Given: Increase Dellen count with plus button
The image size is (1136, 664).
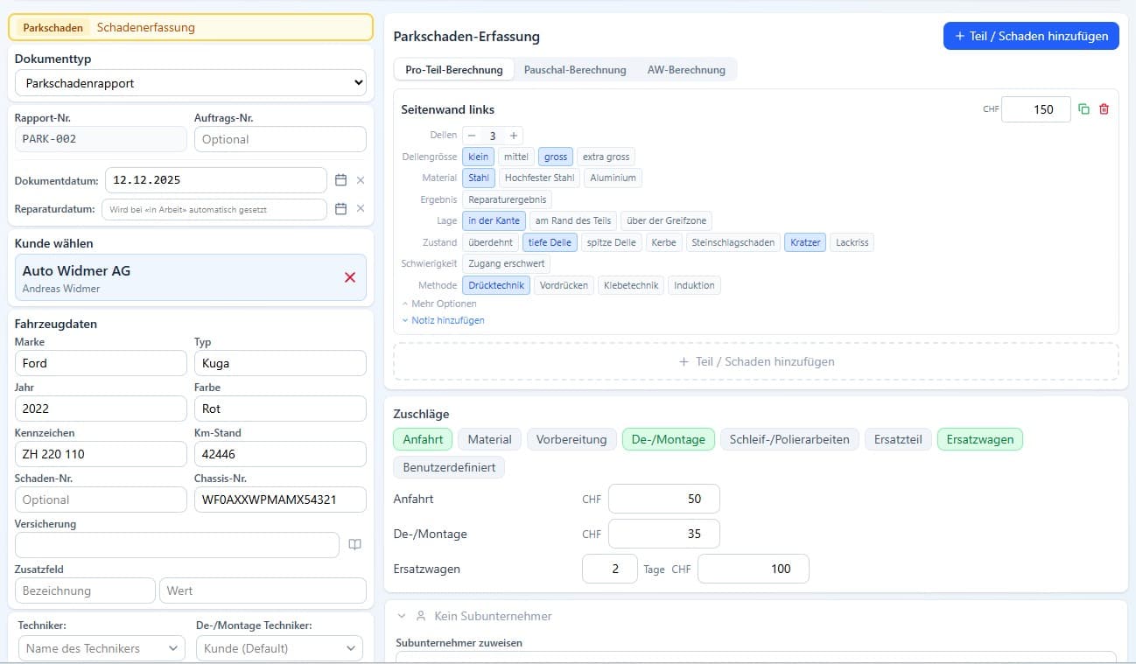Looking at the screenshot, I should (514, 136).
